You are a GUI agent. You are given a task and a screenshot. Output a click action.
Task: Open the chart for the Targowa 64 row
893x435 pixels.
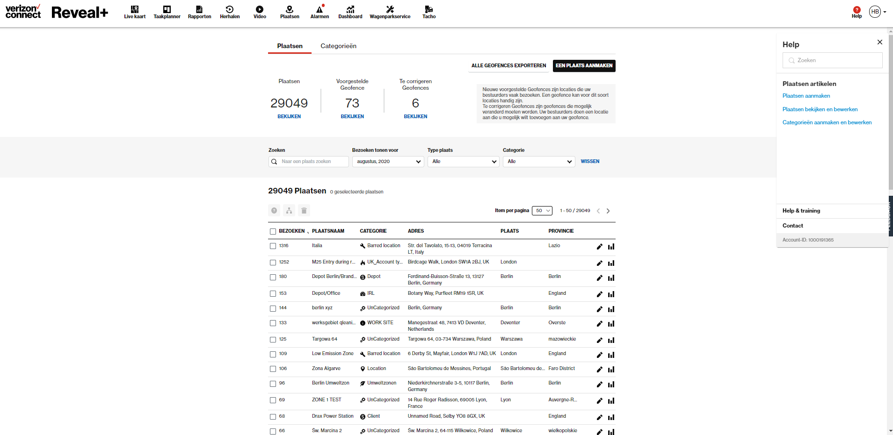[611, 340]
